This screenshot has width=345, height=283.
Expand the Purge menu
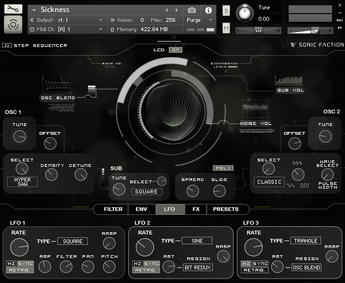point(199,20)
